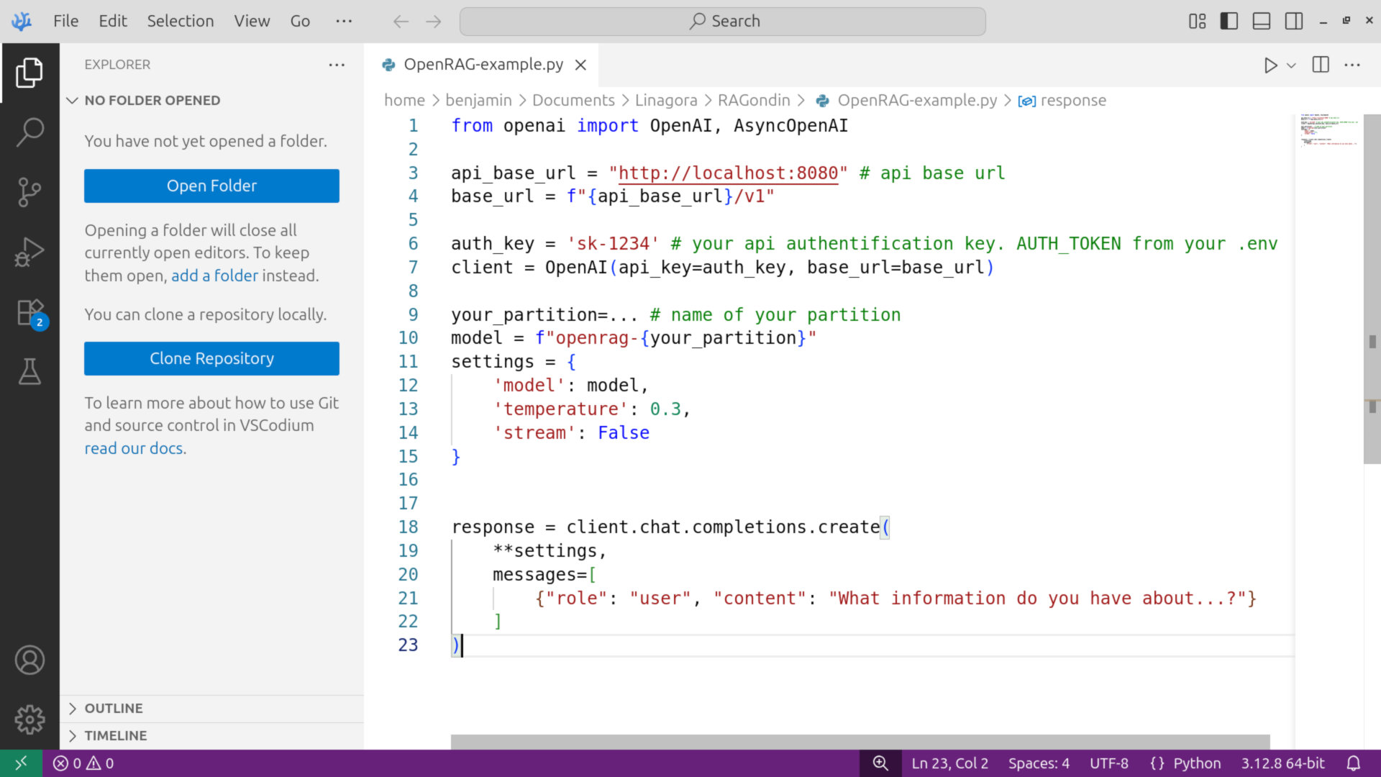This screenshot has height=777, width=1381.
Task: Select the home breadcrumb
Action: 404,101
